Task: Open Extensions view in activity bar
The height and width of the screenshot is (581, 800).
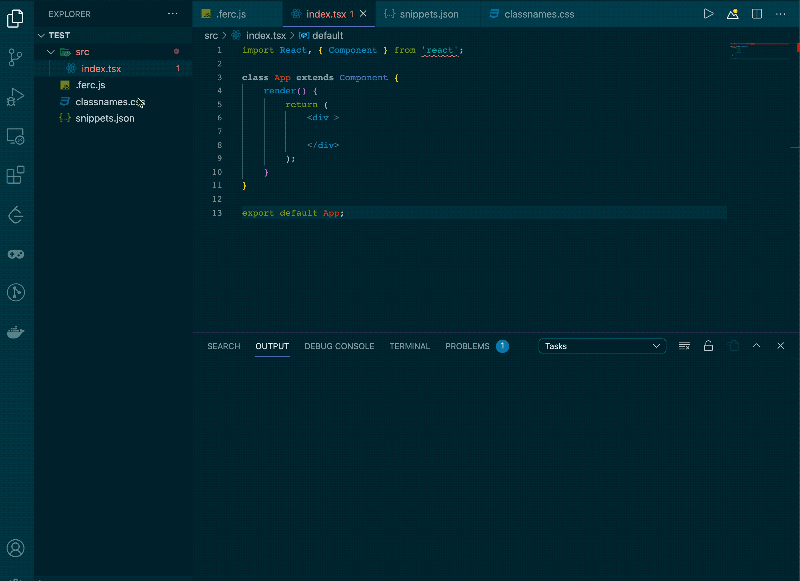Action: 15,175
